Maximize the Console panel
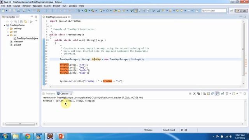Image resolution: width=249 pixels, height=140 pixels. [x=245, y=93]
